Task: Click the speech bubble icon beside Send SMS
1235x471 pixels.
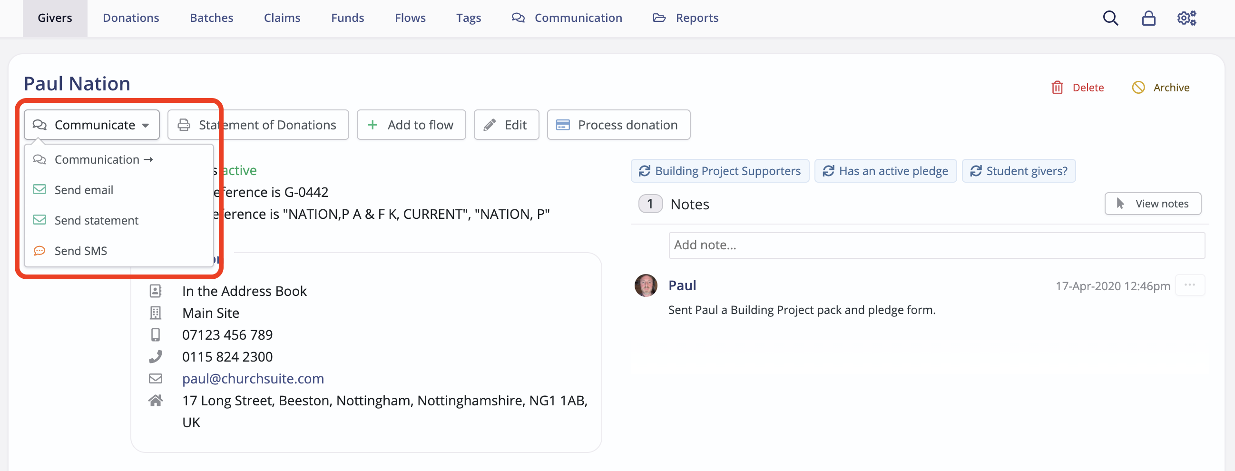Action: coord(39,250)
